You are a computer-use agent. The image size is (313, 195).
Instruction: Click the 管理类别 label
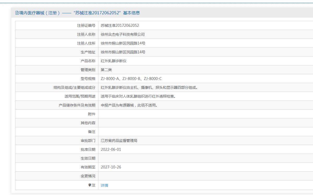88,70
